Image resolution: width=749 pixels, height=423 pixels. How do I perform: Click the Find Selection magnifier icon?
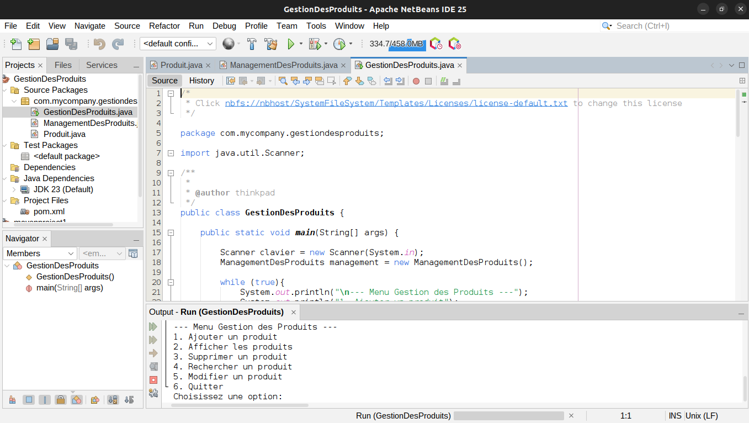coord(283,81)
